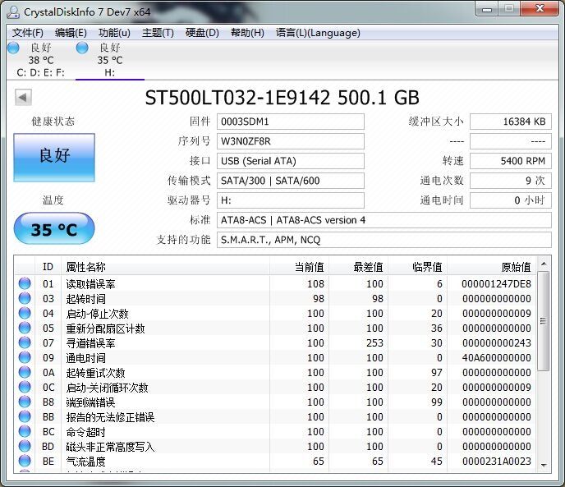Open the 硬盘(D) menu
Screen dimensions: 565x487
point(202,33)
